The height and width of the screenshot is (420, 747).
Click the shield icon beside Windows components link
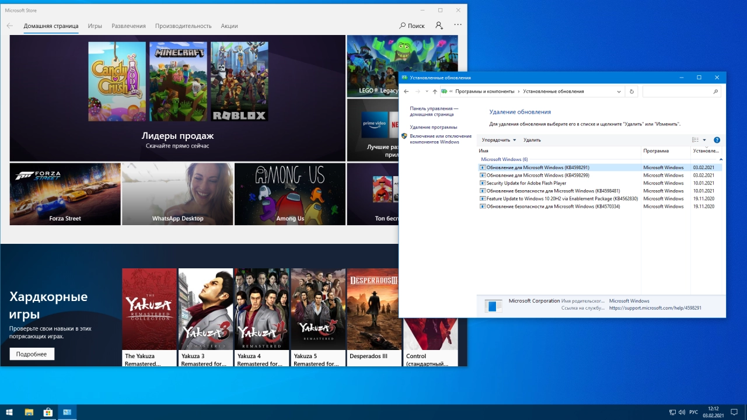[x=404, y=136]
